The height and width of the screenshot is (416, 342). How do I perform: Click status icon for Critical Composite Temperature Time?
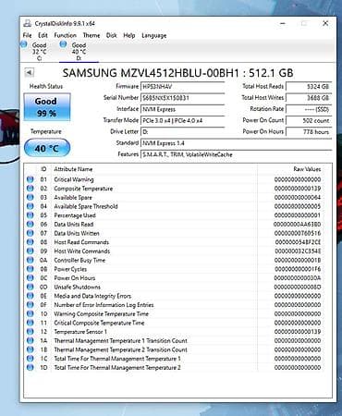pos(30,323)
